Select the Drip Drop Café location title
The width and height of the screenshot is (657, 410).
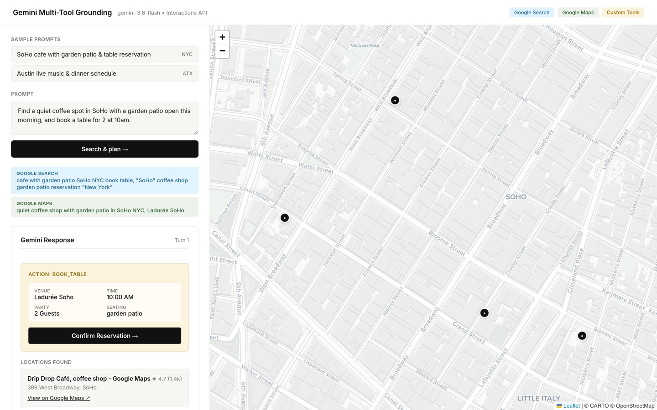pyautogui.click(x=89, y=379)
